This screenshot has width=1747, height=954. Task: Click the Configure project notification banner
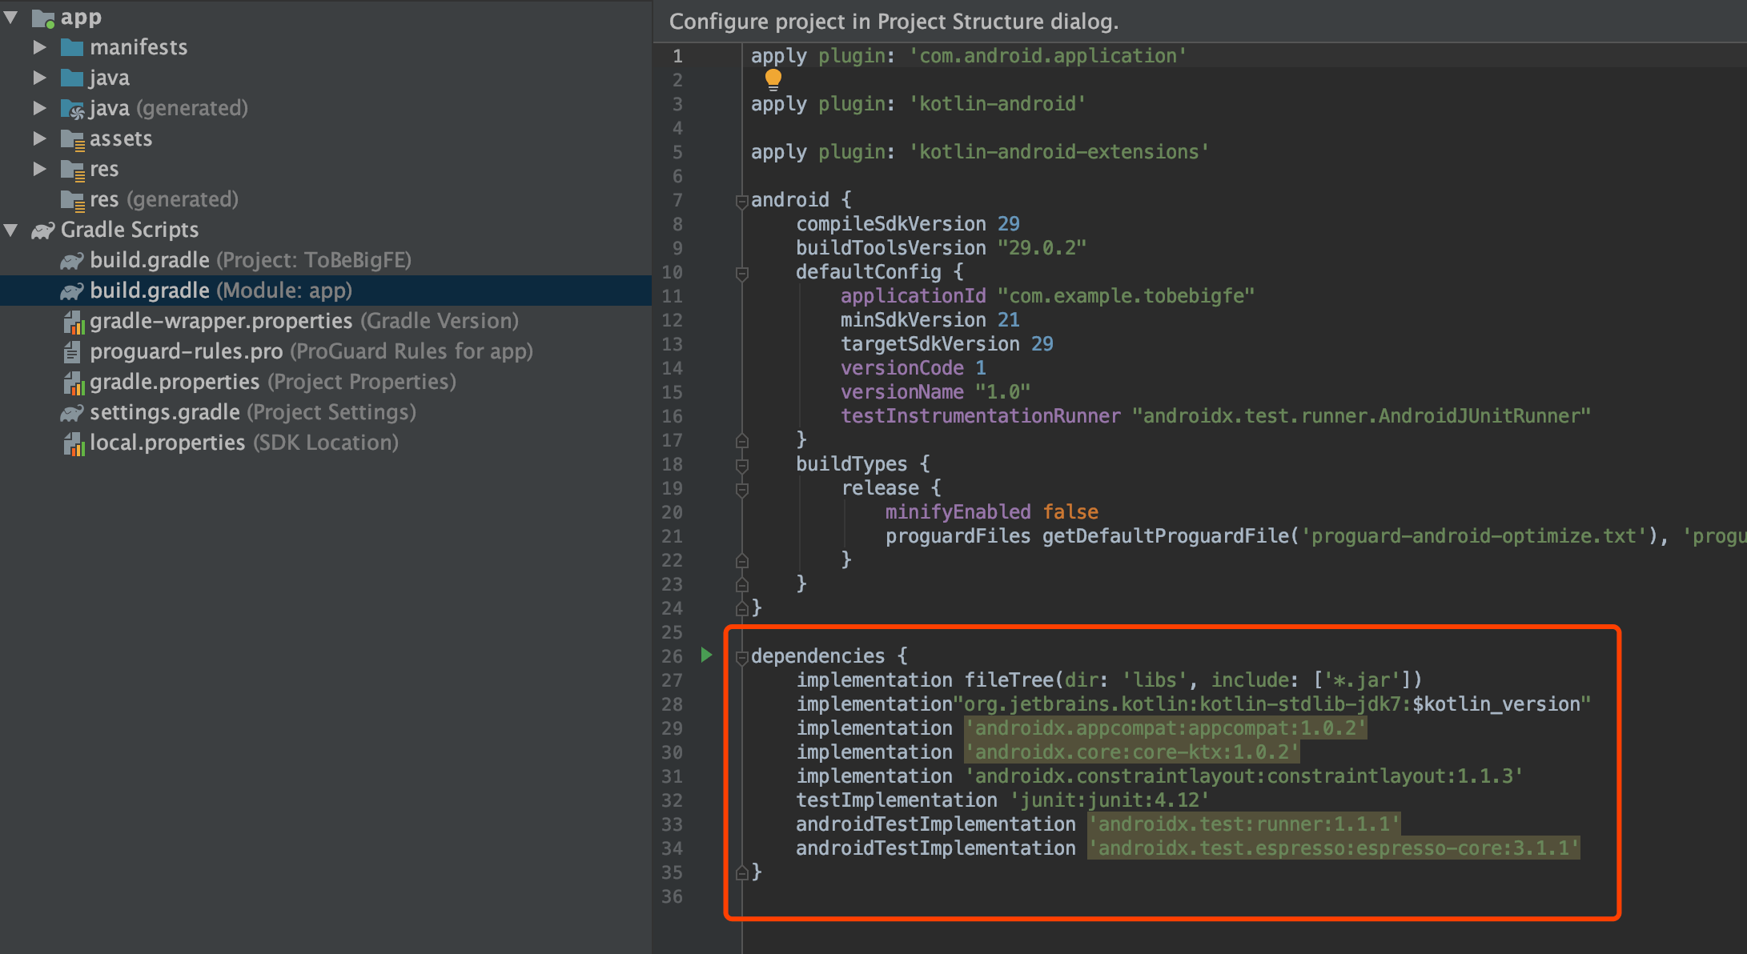pyautogui.click(x=894, y=22)
